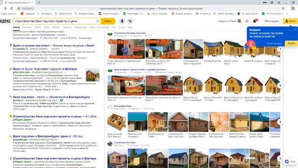Click the browser reload icon
This screenshot has height=168, width=298.
coord(12,8)
